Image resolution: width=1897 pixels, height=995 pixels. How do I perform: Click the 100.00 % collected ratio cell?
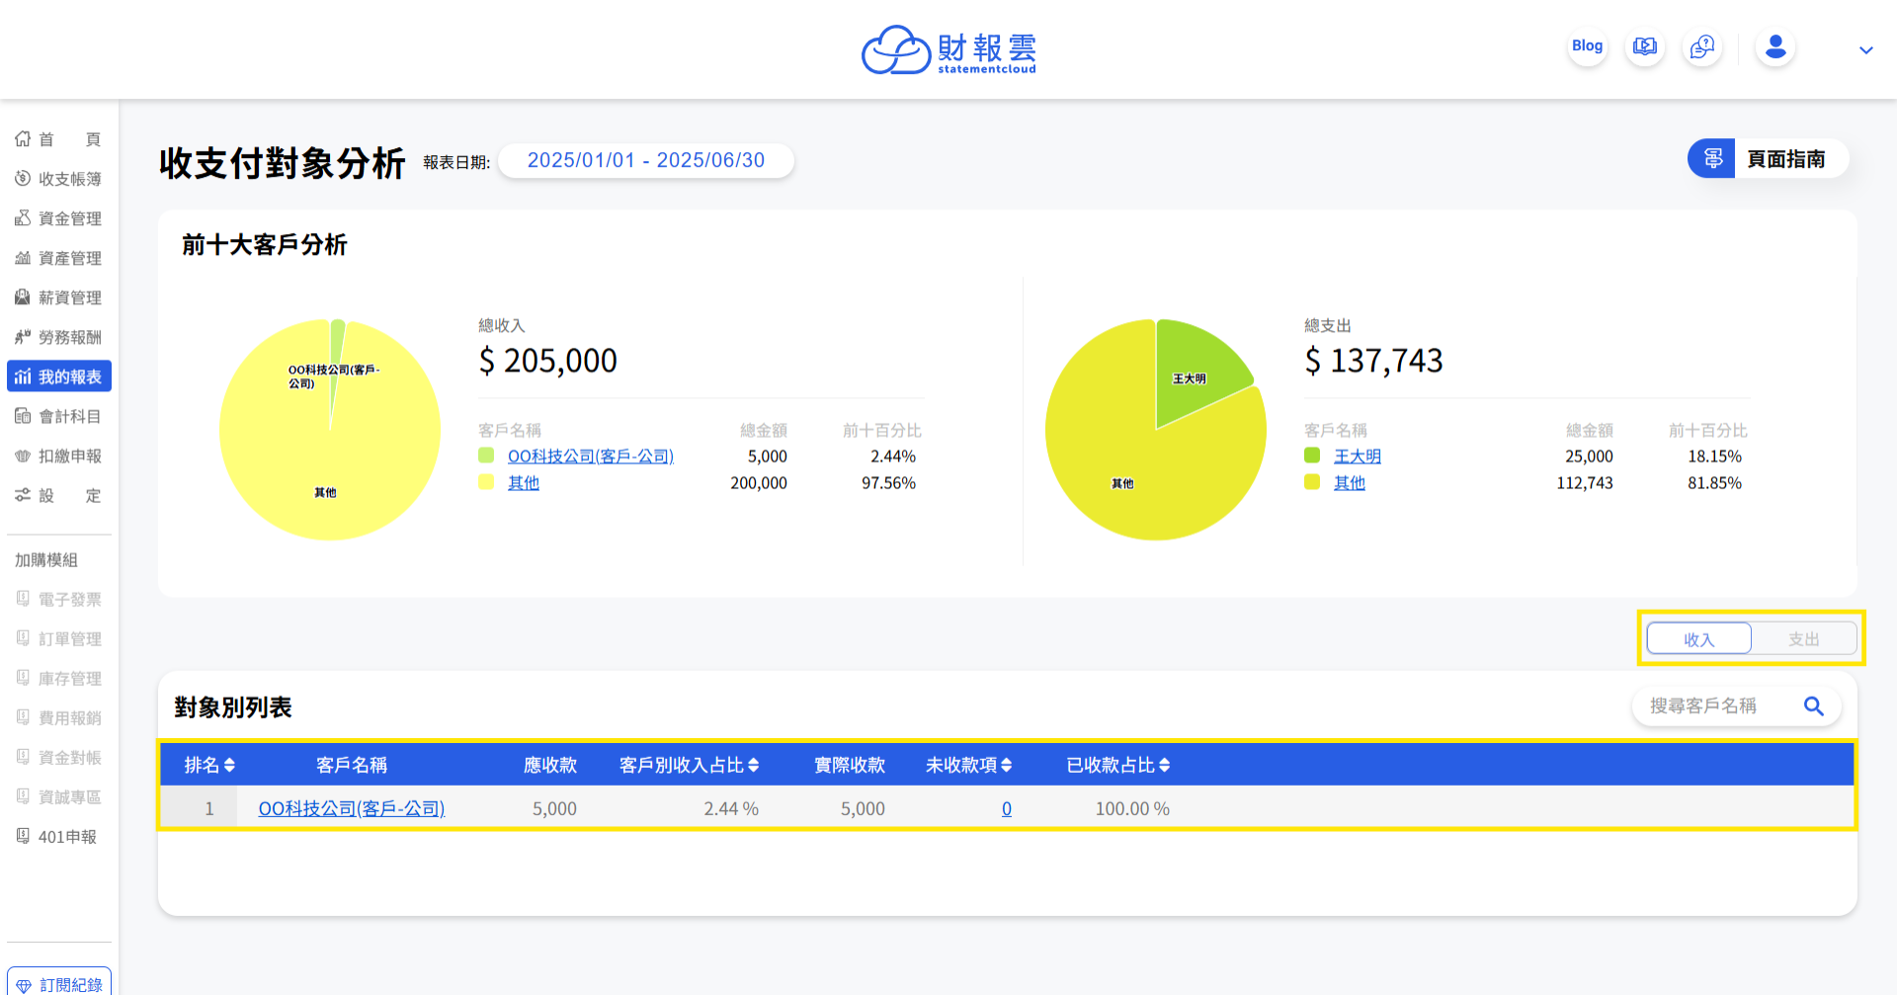pyautogui.click(x=1132, y=808)
